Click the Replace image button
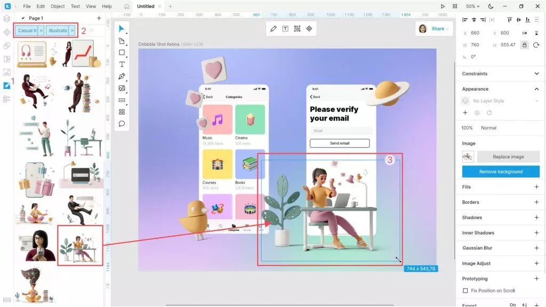Image resolution: width=546 pixels, height=307 pixels. (x=508, y=156)
